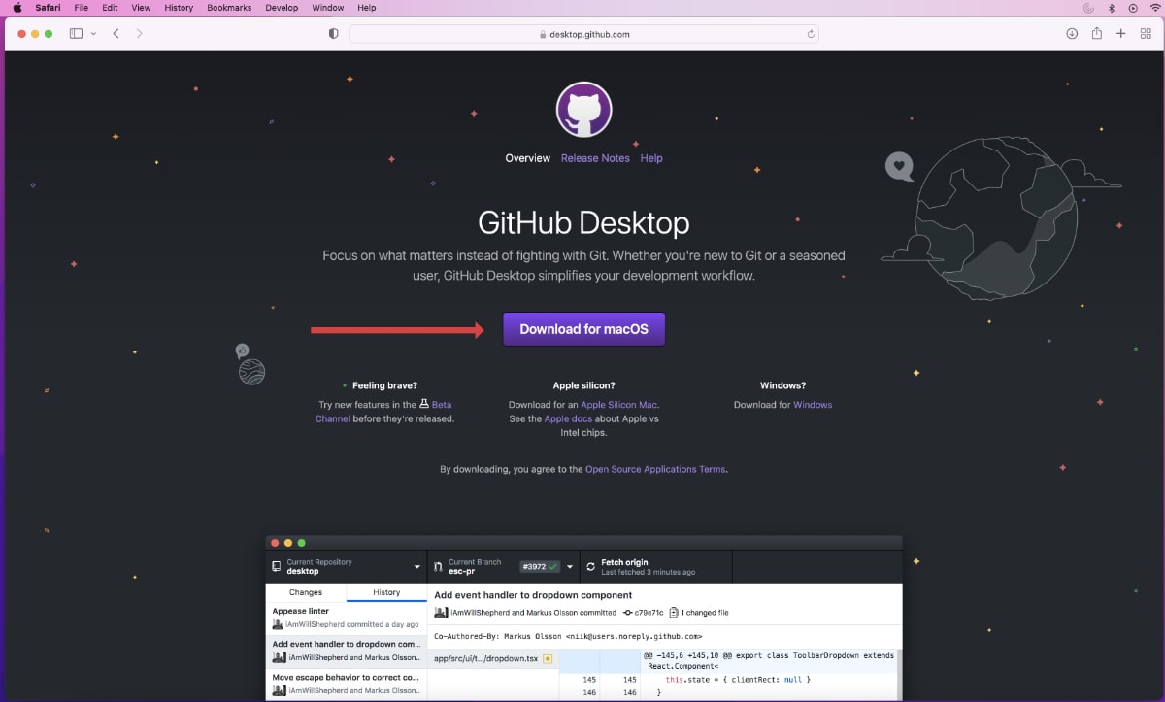The image size is (1165, 702).
Task: Expand the sidebar options chevron
Action: pos(94,34)
